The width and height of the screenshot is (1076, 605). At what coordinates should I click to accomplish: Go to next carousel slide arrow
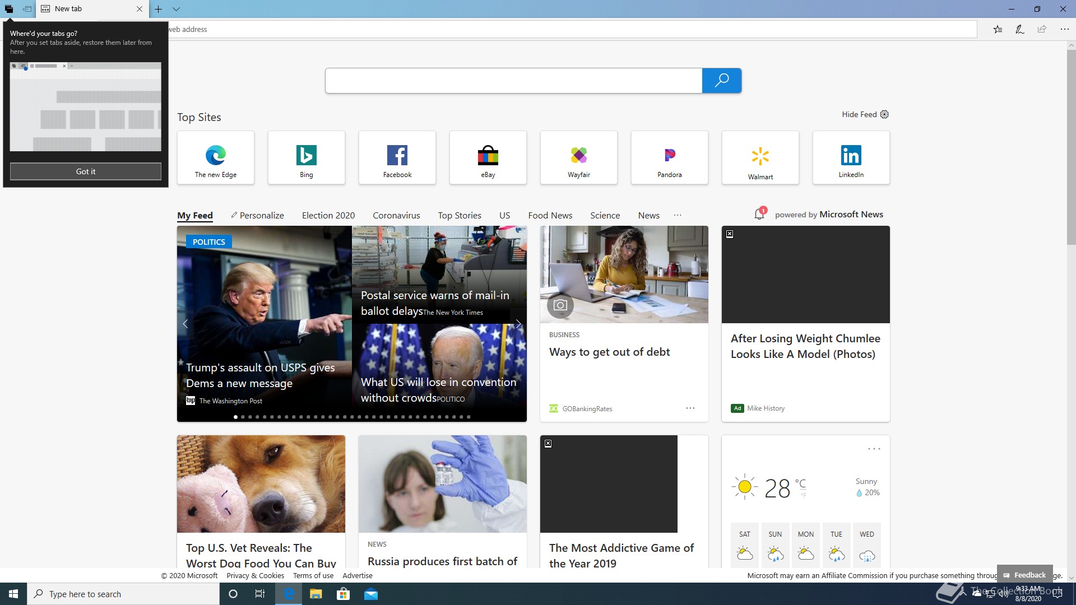point(518,323)
